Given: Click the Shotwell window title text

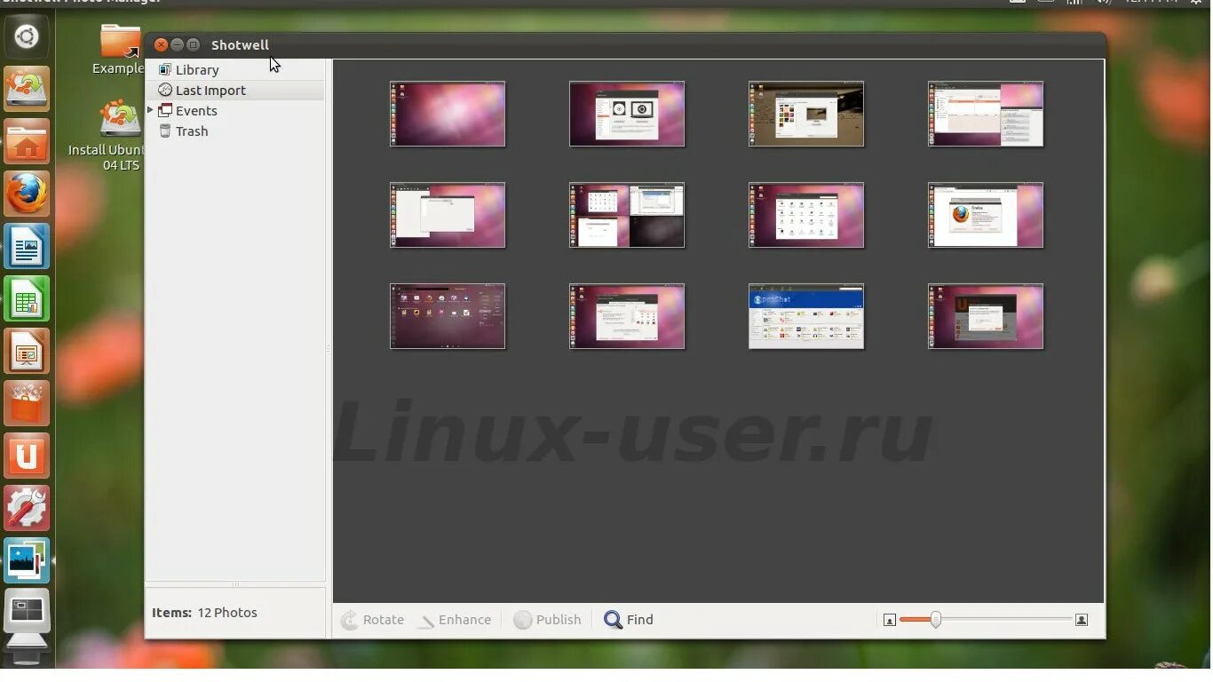Looking at the screenshot, I should coord(240,44).
